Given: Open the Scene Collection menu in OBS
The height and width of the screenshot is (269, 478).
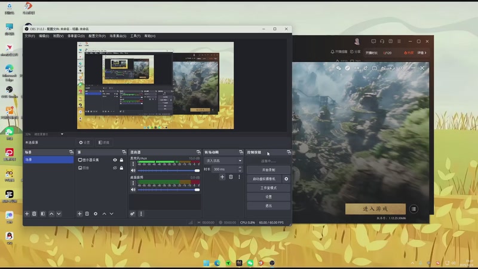Looking at the screenshot, I should click(x=118, y=36).
